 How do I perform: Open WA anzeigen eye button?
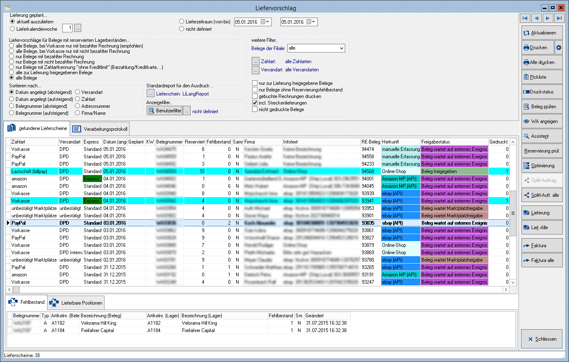pos(542,121)
